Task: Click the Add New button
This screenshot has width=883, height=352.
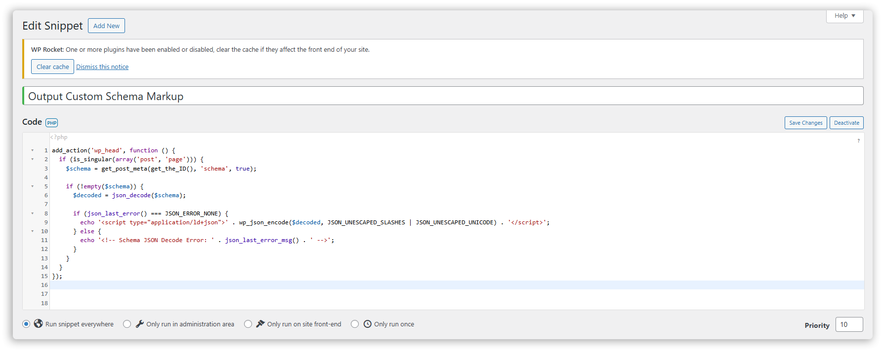Action: (x=106, y=26)
